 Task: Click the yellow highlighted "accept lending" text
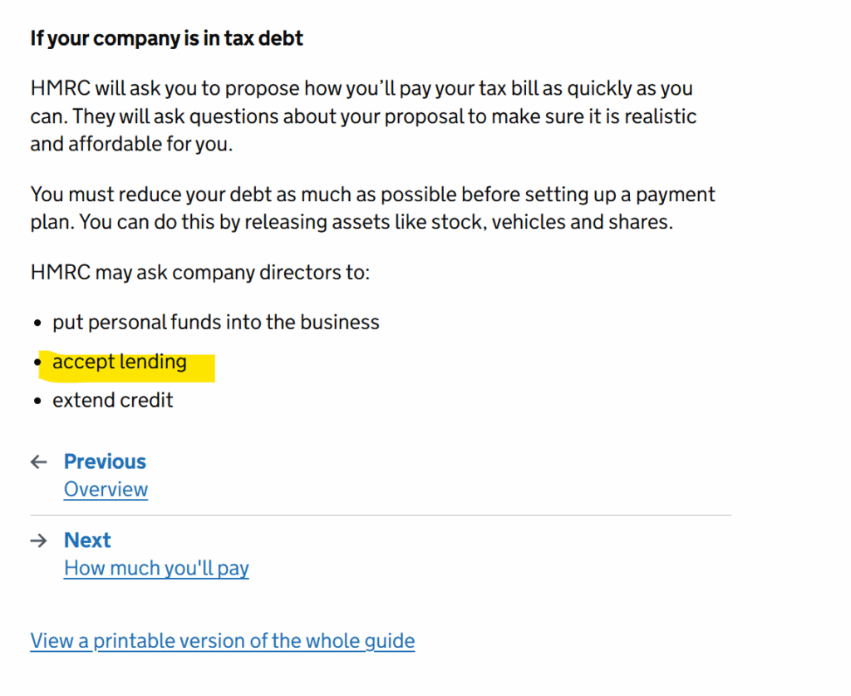pyautogui.click(x=120, y=363)
